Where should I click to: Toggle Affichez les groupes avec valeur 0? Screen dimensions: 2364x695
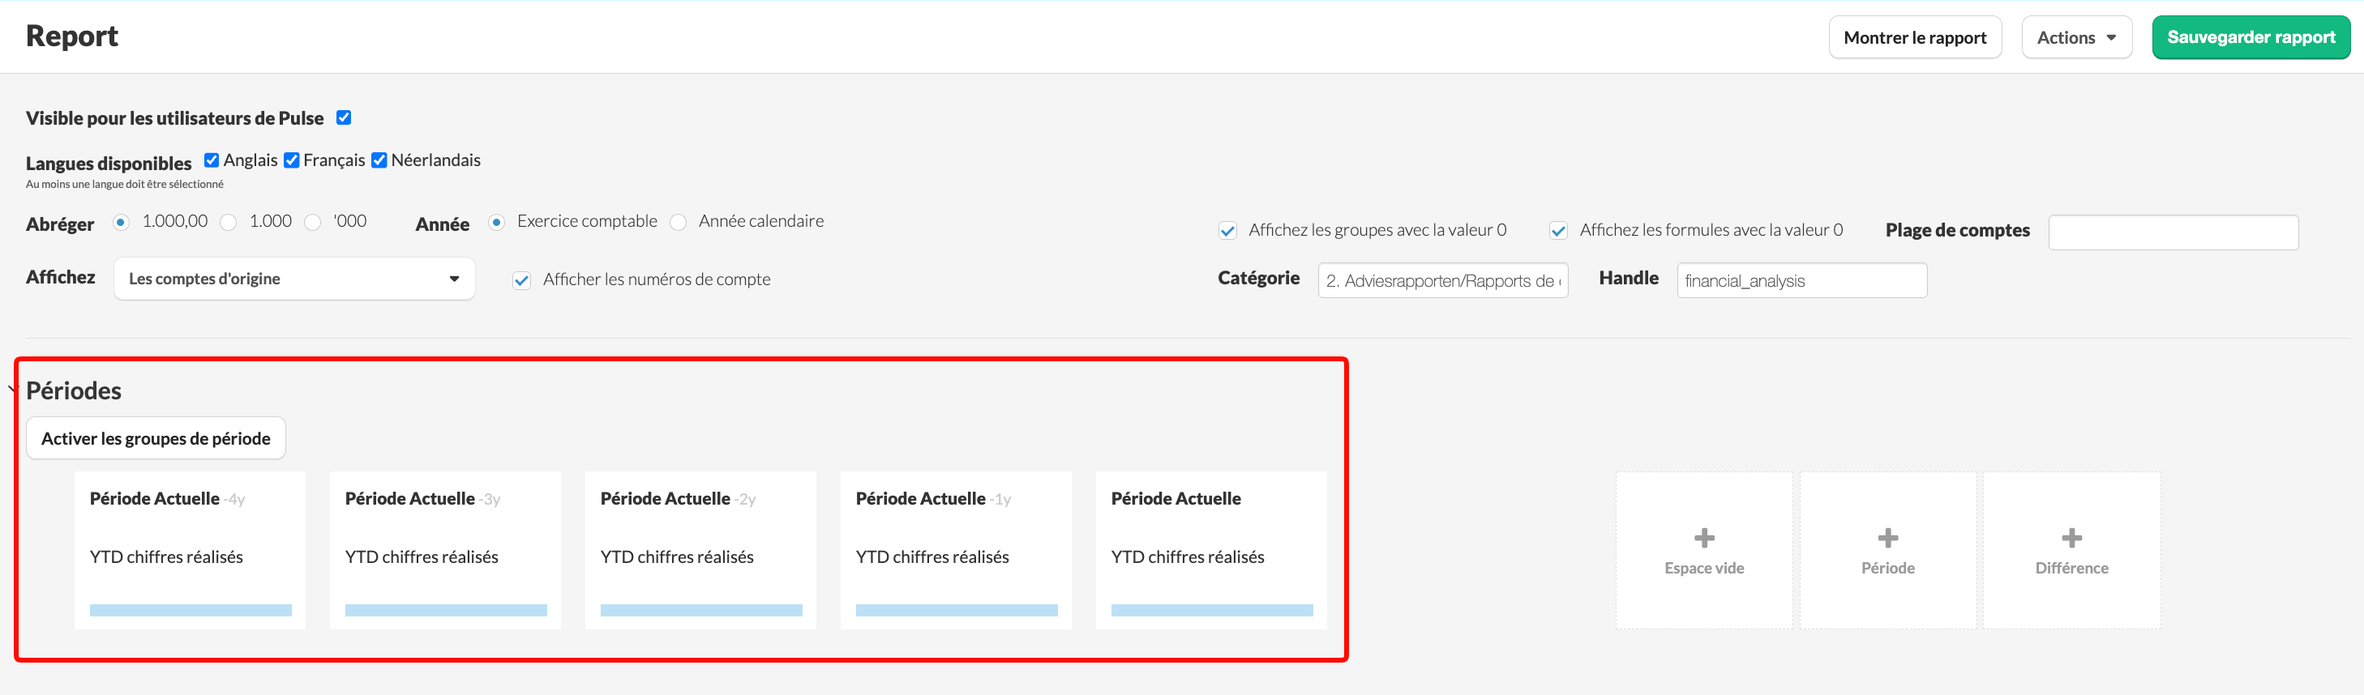click(x=1227, y=231)
